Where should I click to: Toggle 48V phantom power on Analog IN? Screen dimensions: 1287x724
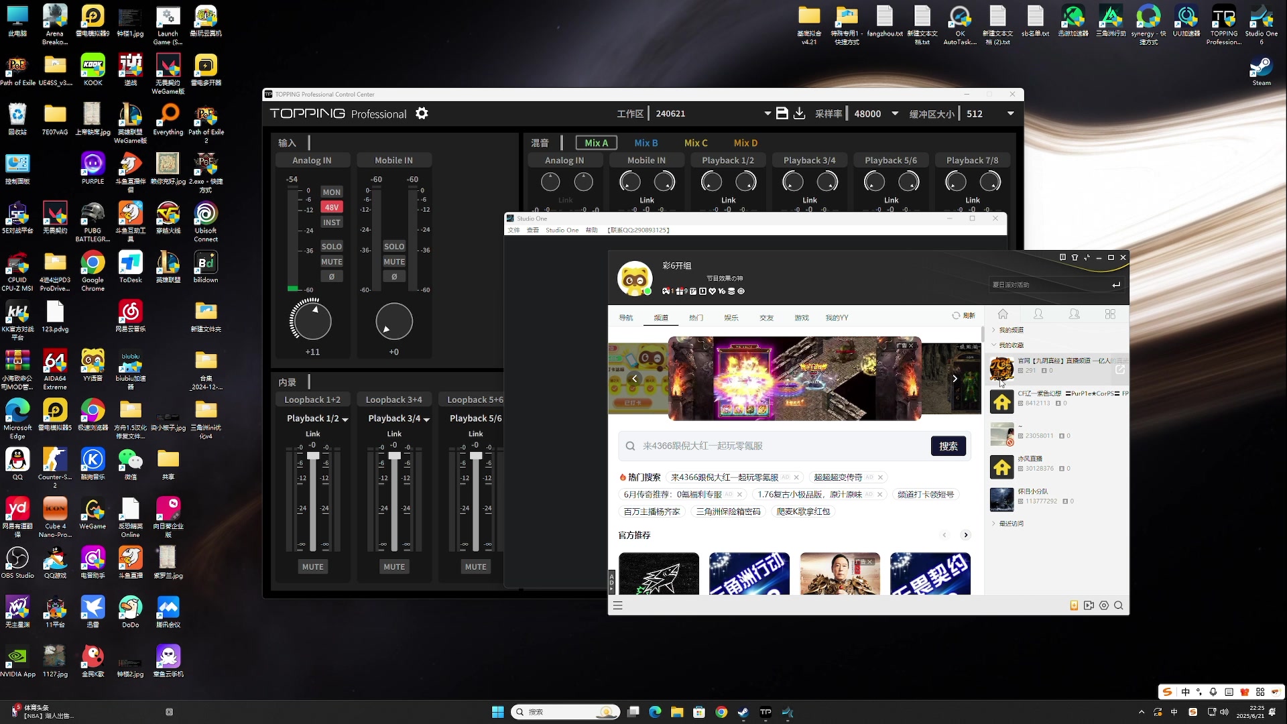click(x=332, y=207)
